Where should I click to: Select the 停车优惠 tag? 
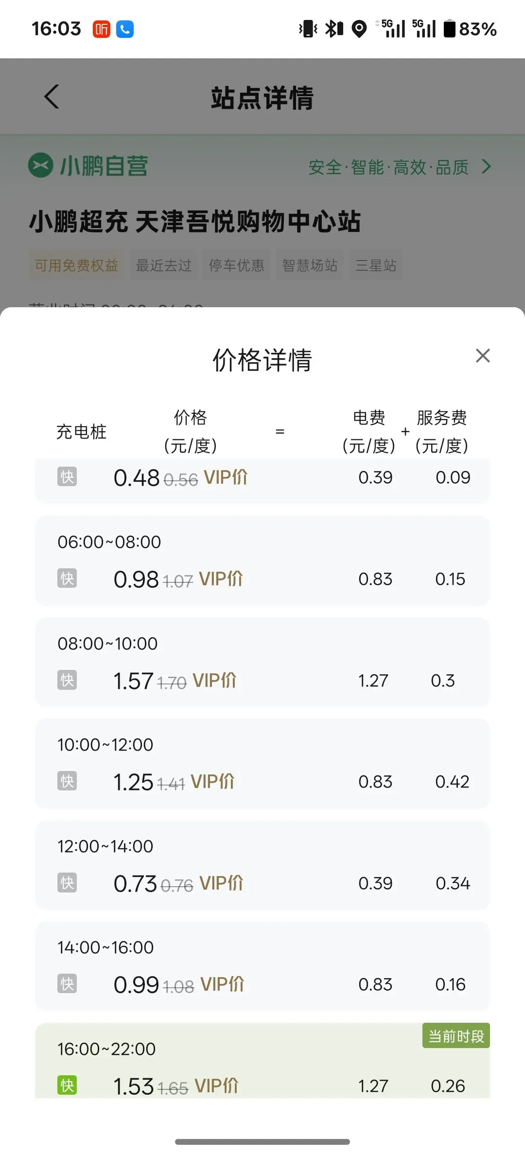pos(237,265)
